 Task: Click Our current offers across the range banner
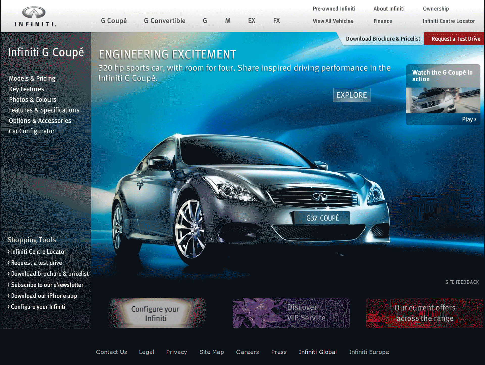tap(424, 313)
